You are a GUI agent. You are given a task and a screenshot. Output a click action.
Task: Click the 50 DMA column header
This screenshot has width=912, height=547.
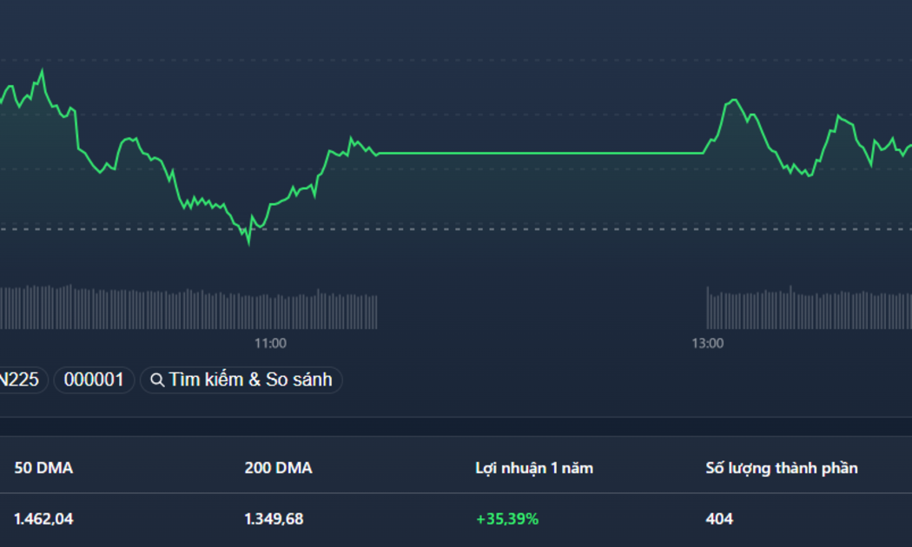[43, 468]
